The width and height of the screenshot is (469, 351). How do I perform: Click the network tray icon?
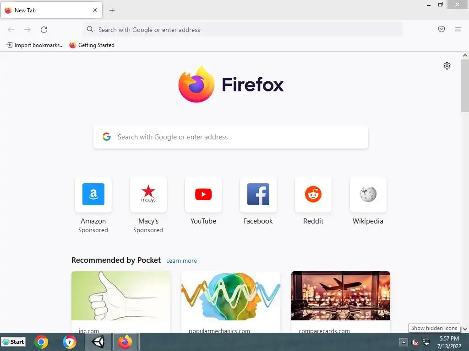pos(426,342)
